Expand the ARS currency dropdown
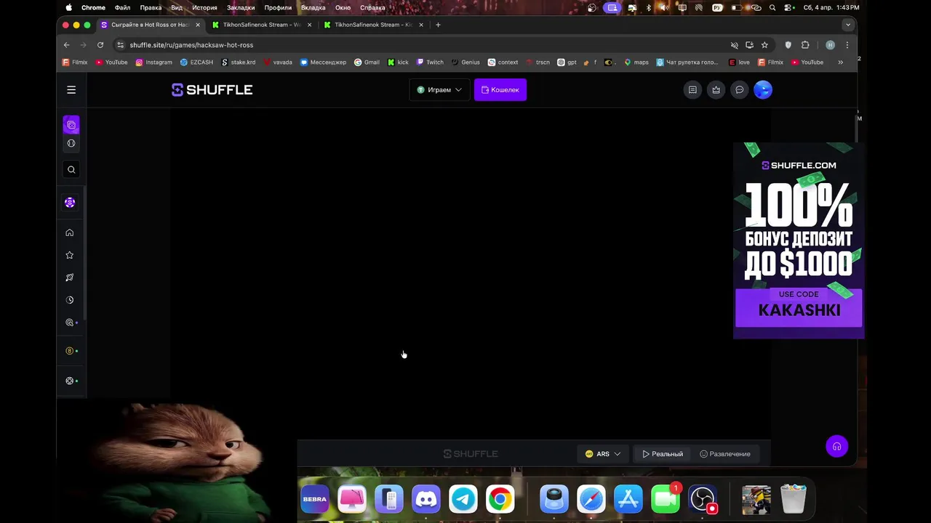This screenshot has width=931, height=523. point(603,454)
